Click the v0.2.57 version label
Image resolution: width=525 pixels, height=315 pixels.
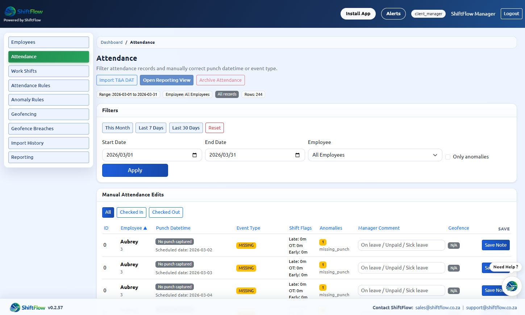click(55, 308)
